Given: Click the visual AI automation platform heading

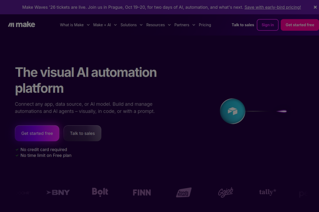Looking at the screenshot, I should coord(86,80).
